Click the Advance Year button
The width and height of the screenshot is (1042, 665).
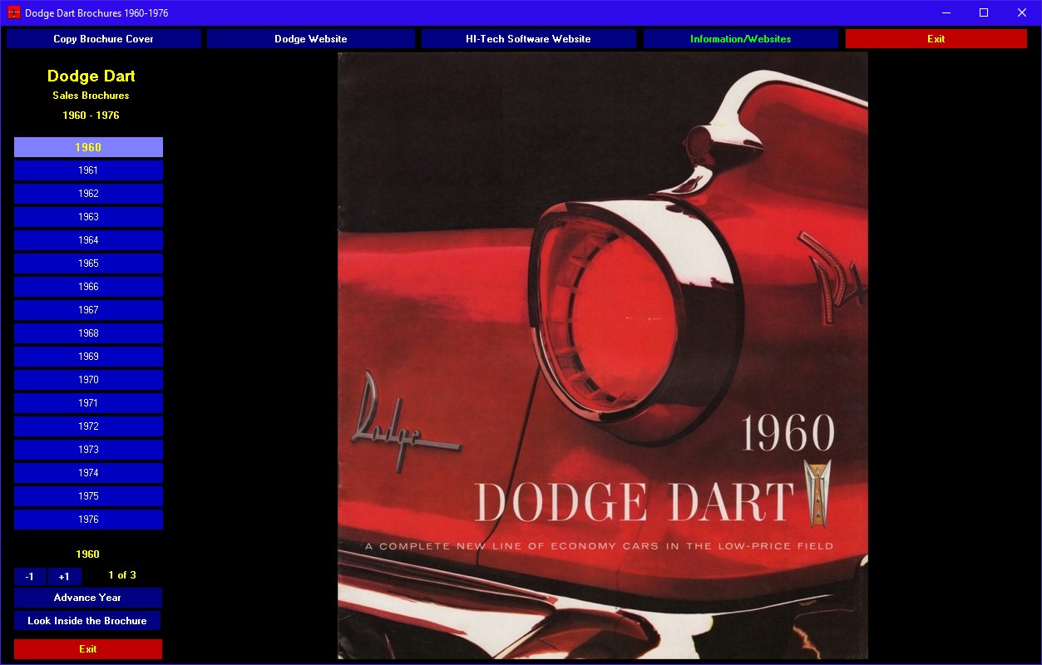click(x=87, y=598)
